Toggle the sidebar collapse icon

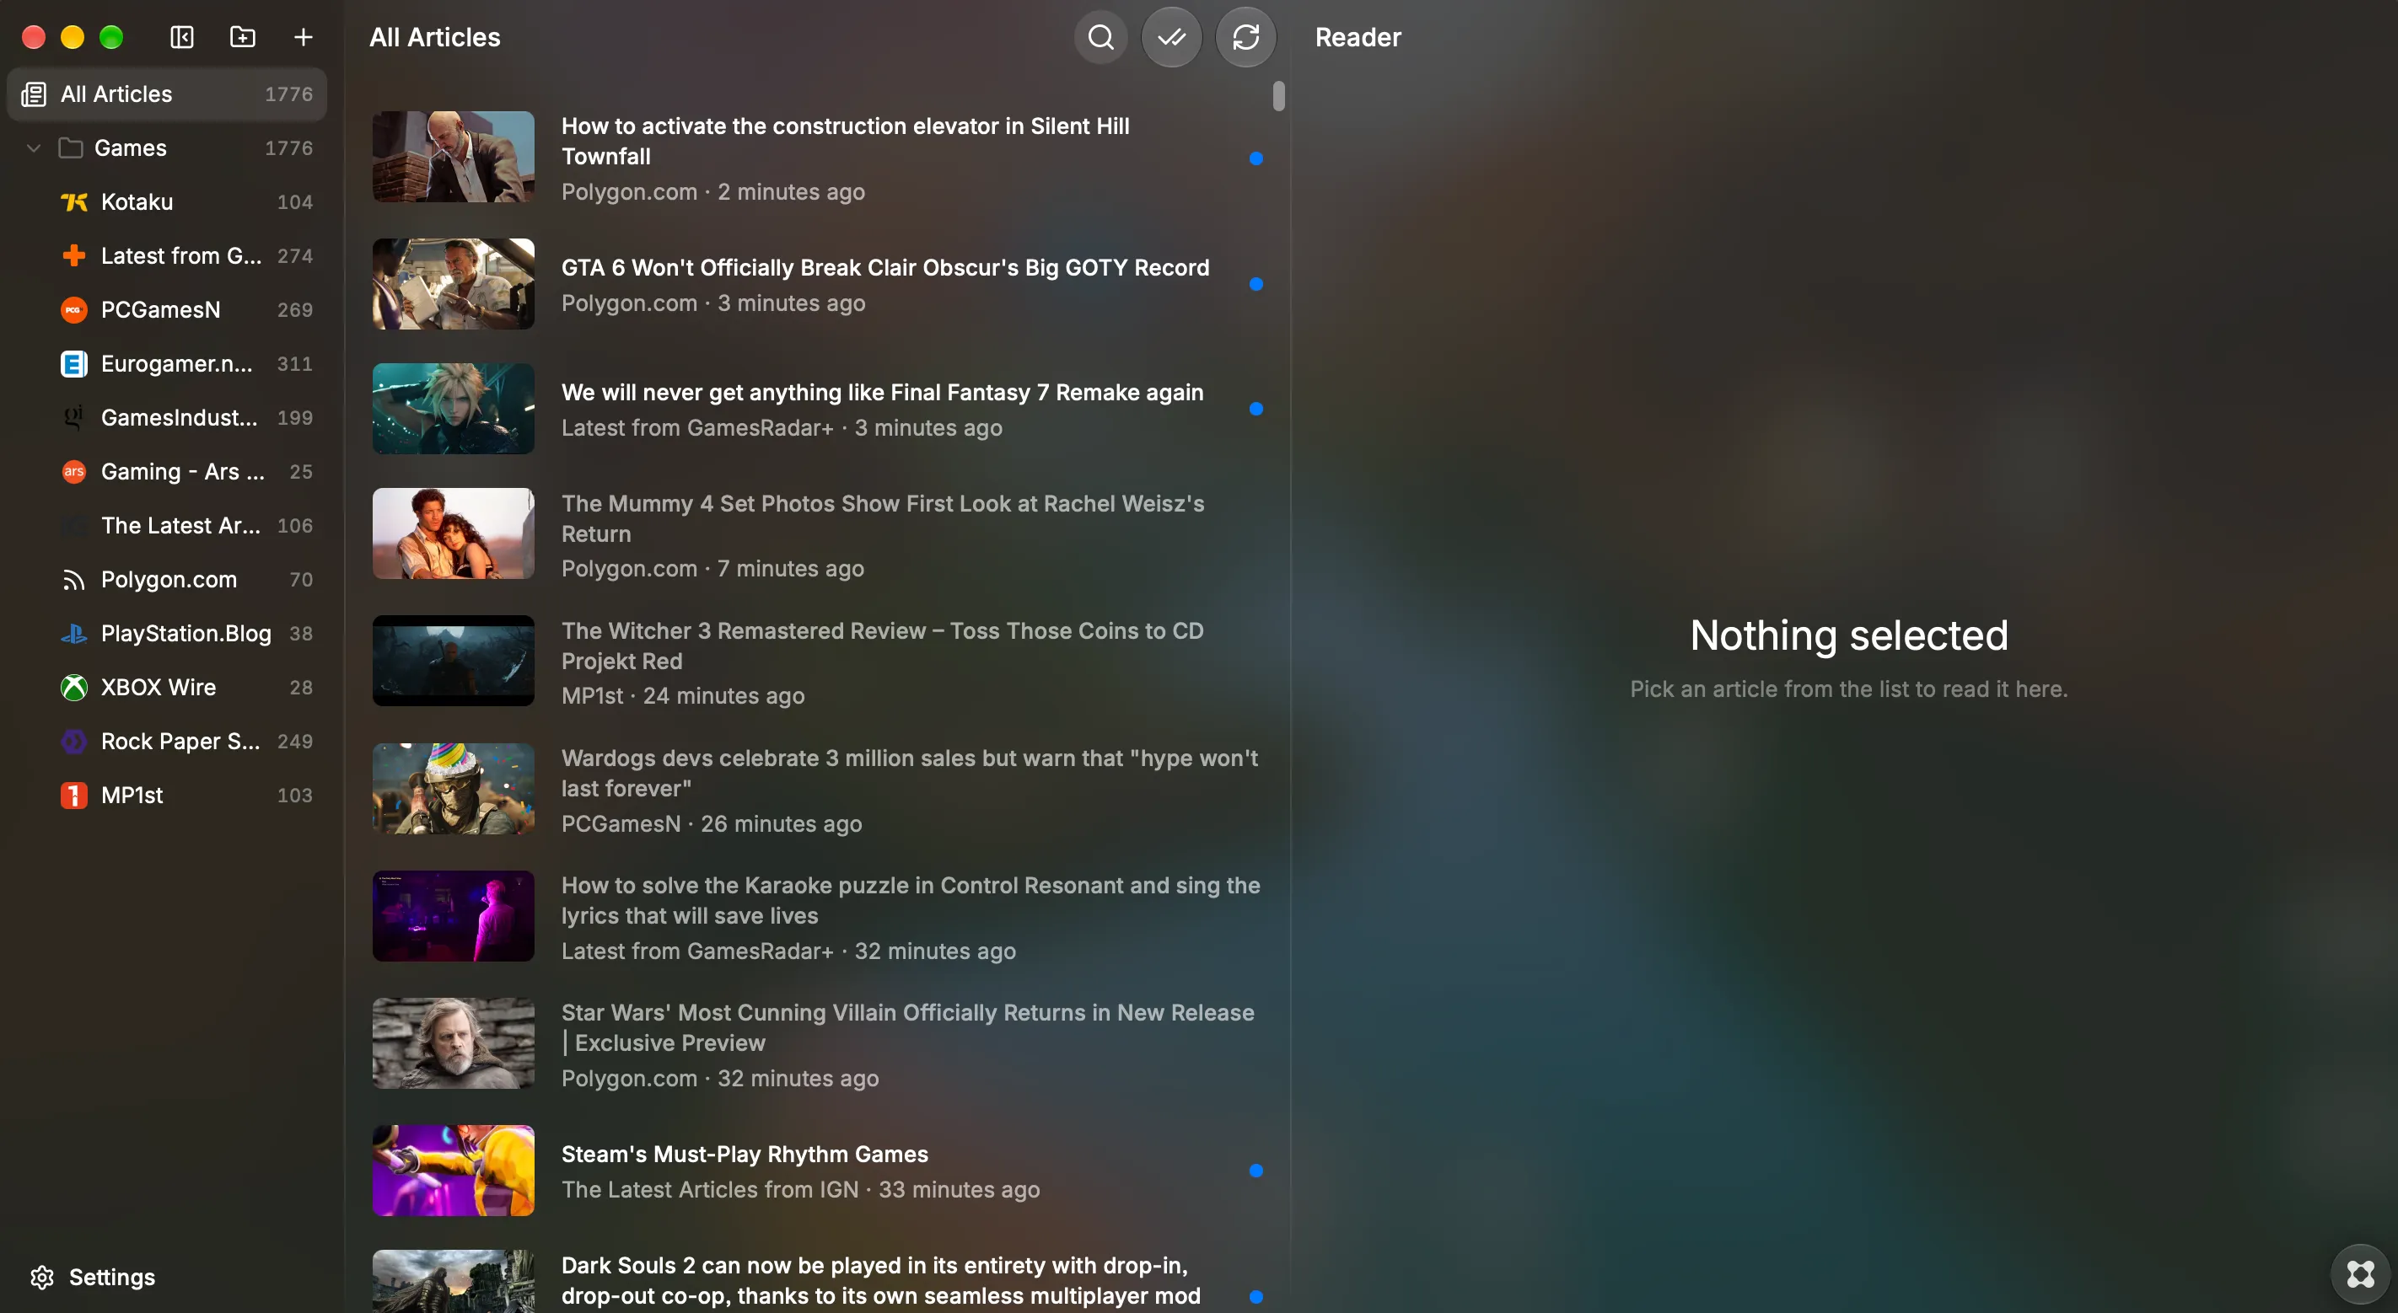(x=181, y=37)
